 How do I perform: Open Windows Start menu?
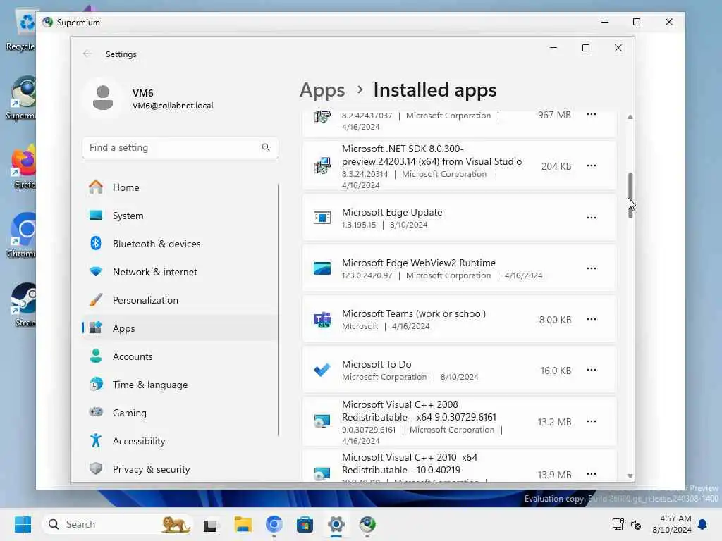pos(23,524)
